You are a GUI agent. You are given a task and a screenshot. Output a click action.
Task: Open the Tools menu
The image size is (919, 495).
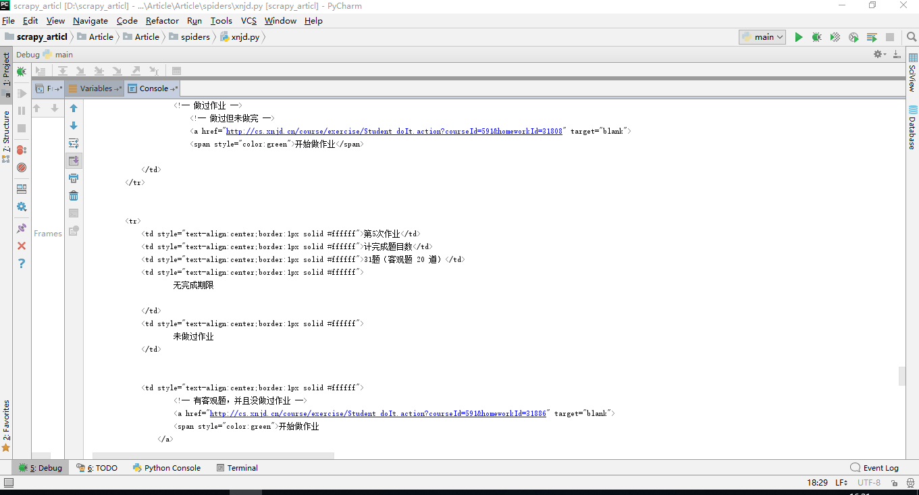(221, 21)
